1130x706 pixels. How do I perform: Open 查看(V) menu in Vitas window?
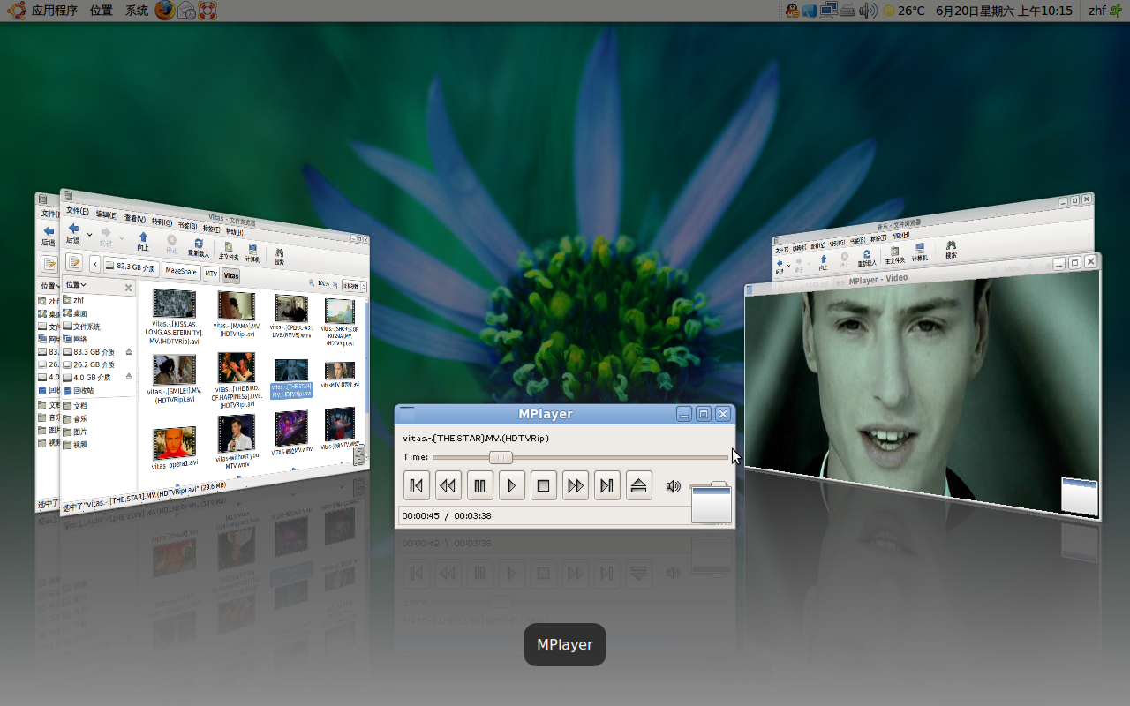pyautogui.click(x=135, y=218)
